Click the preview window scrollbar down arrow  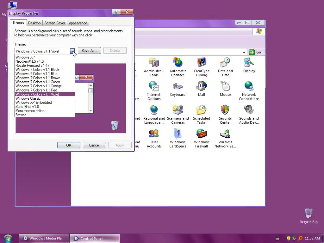click(90, 111)
